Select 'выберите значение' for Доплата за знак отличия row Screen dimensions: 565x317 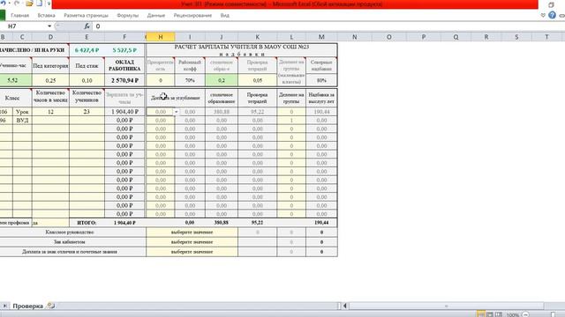coord(192,252)
